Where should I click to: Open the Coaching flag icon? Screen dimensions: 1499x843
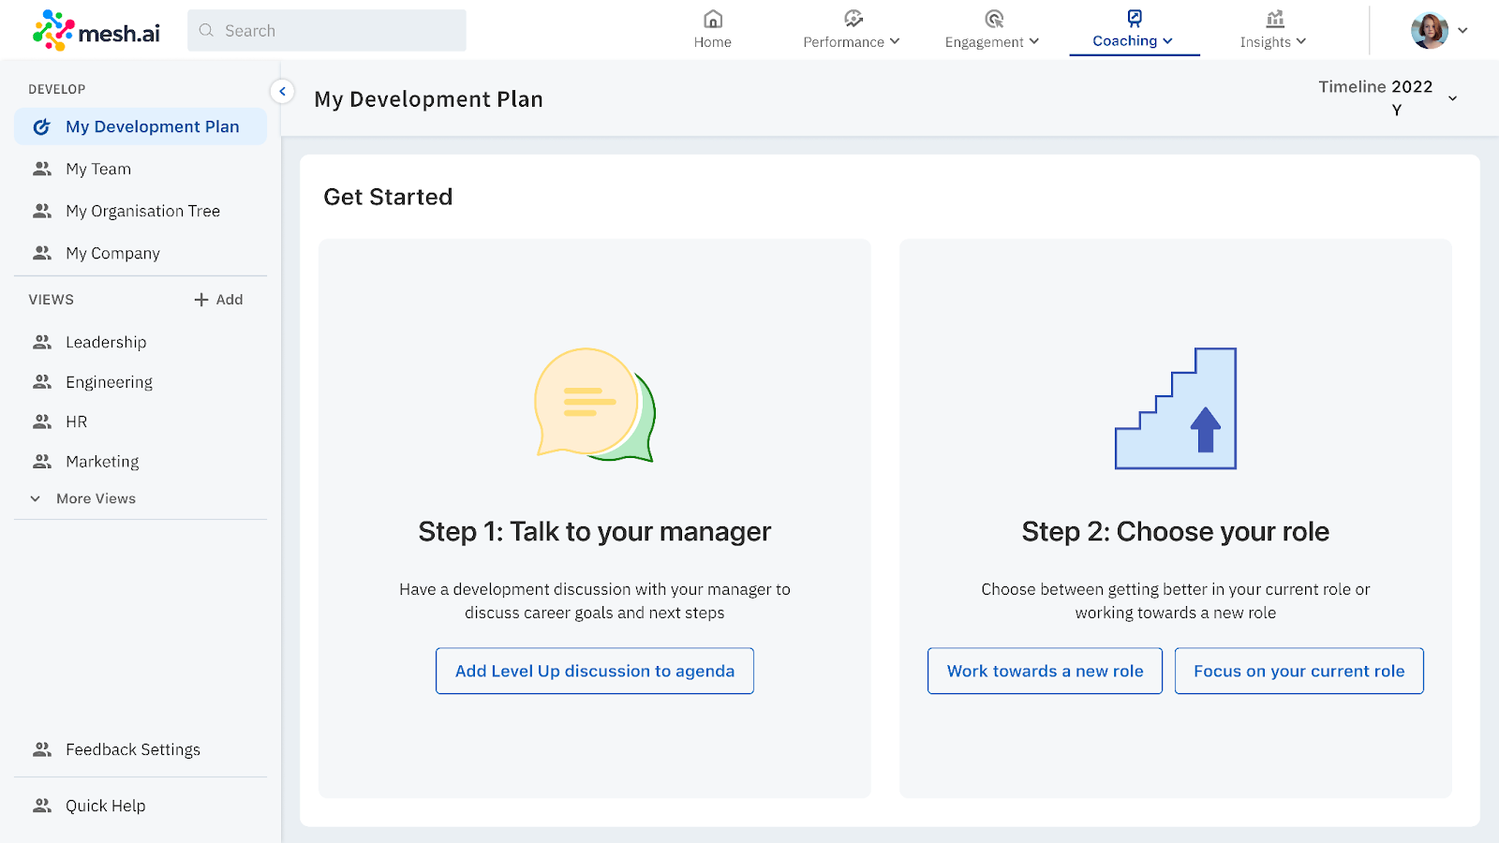[x=1134, y=18]
